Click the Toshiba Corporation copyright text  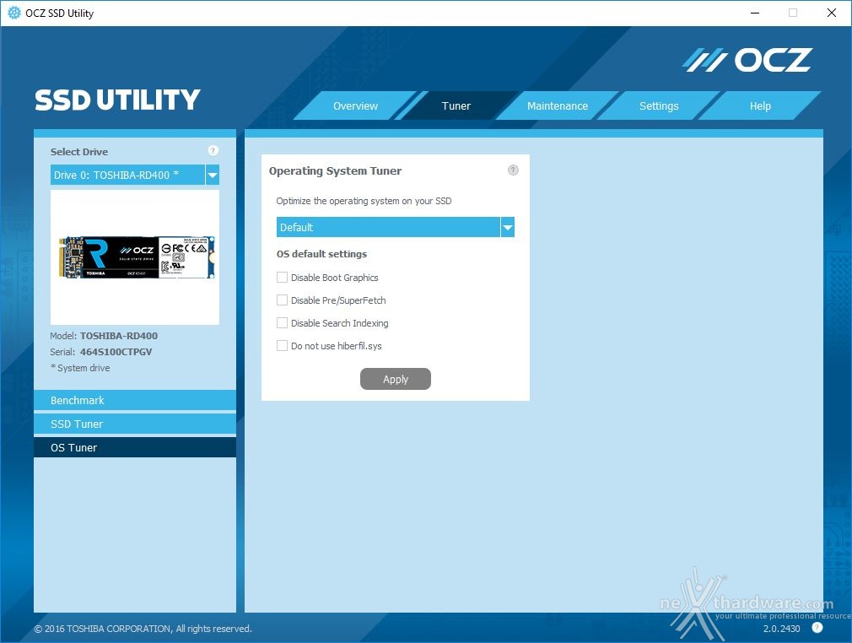pos(143,629)
